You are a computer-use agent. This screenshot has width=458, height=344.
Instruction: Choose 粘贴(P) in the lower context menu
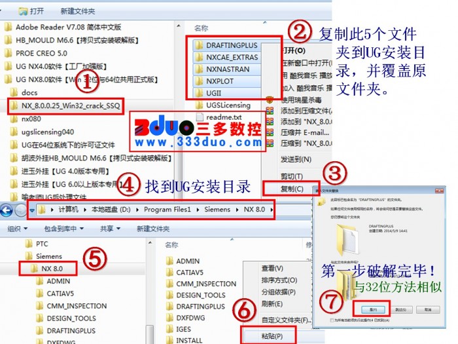[272, 336]
